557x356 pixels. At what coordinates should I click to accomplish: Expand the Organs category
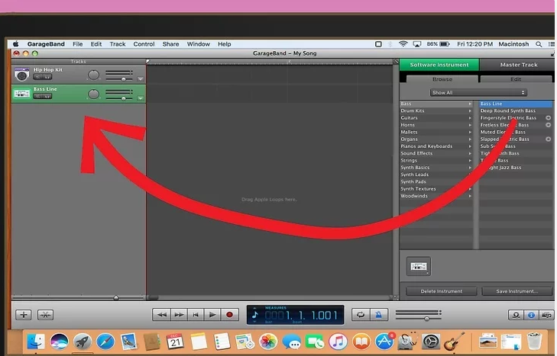[x=436, y=139]
